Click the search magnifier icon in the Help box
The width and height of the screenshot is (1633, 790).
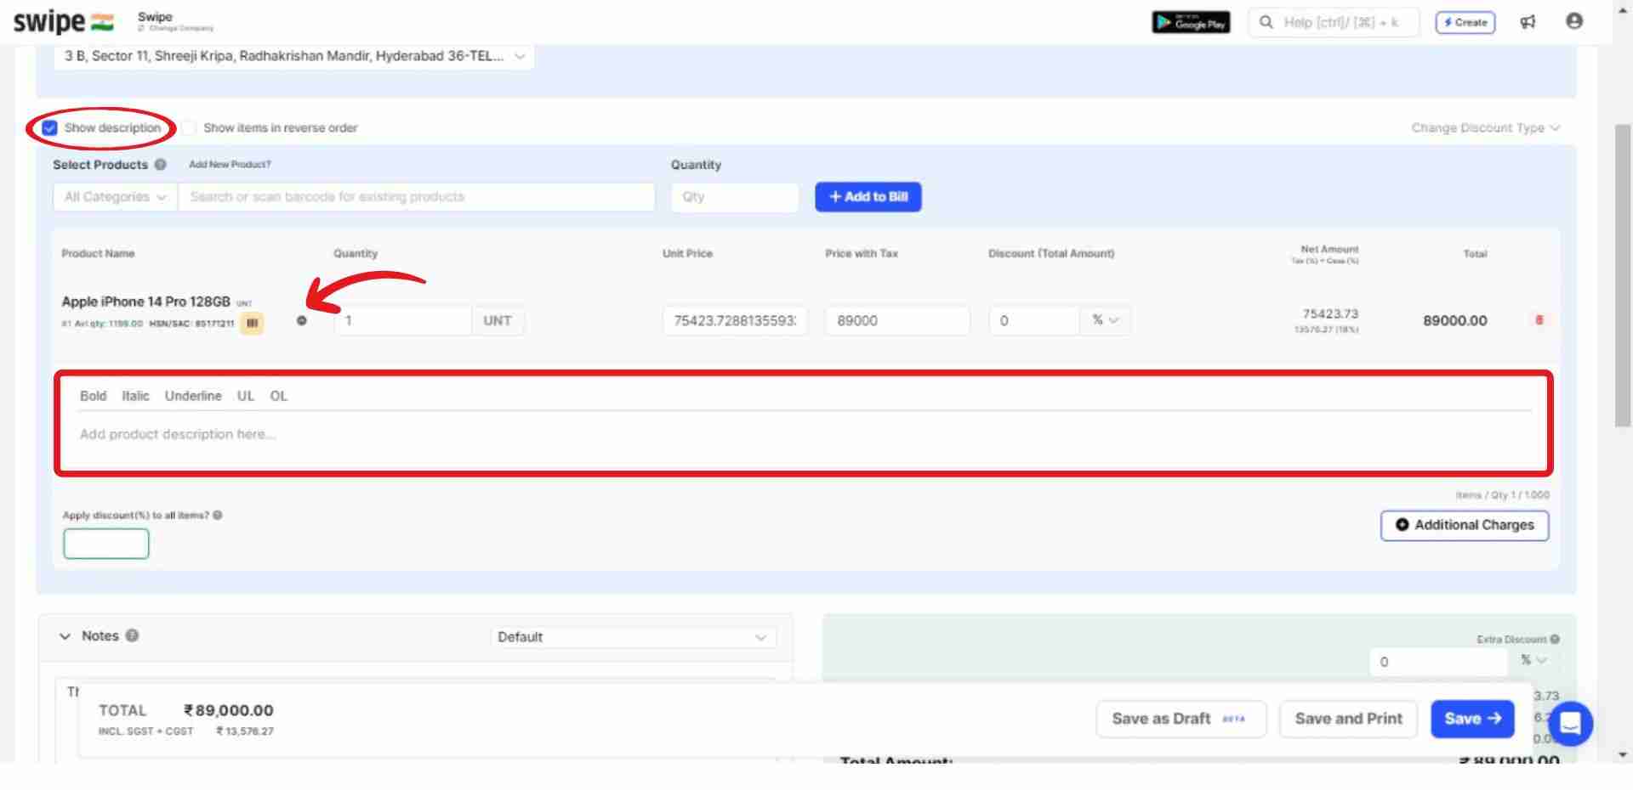coord(1266,22)
